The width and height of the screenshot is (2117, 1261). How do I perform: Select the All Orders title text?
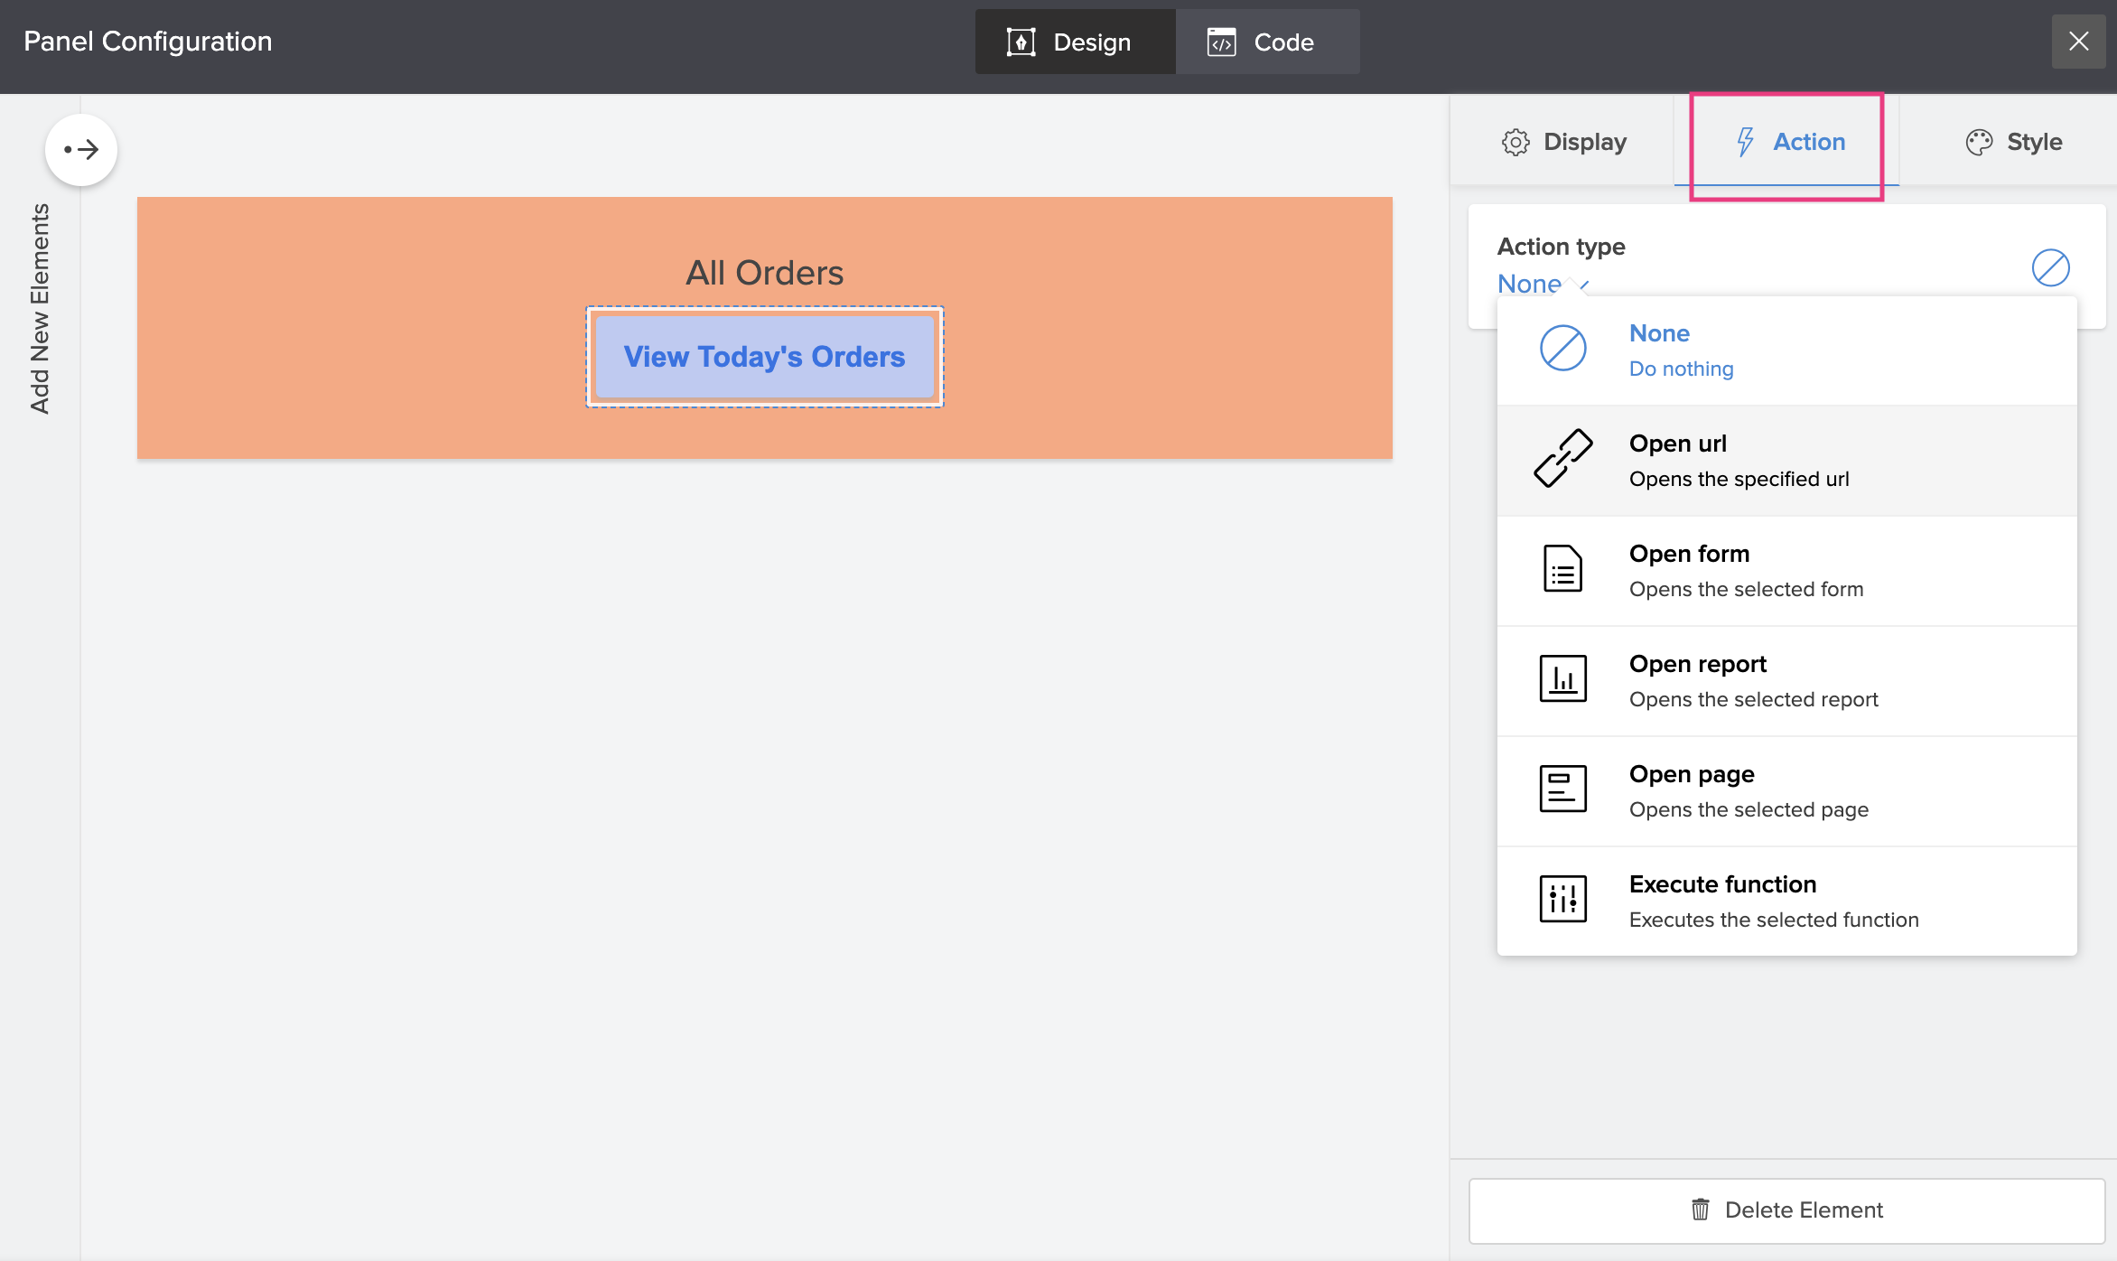coord(764,273)
